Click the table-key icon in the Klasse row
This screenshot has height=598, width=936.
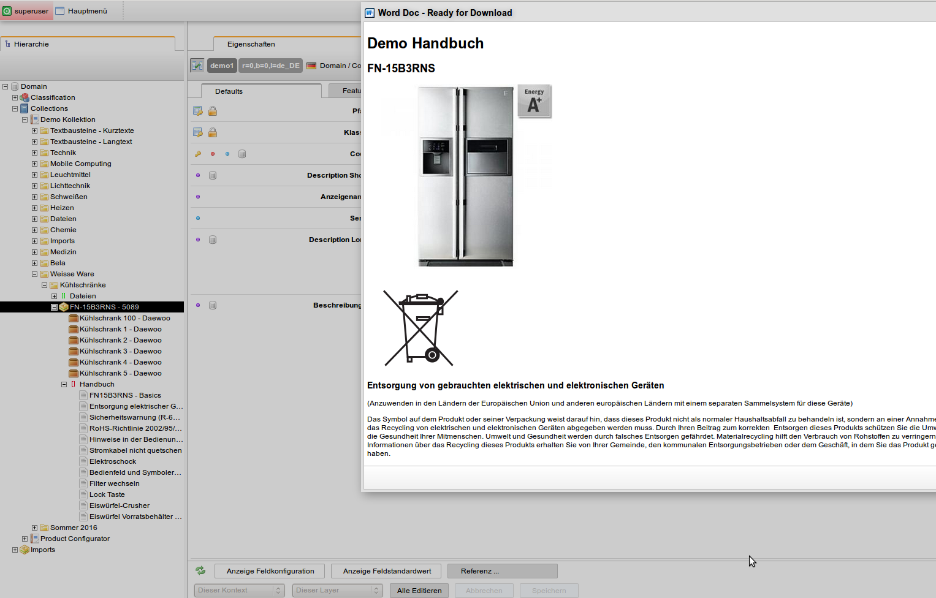coord(198,132)
